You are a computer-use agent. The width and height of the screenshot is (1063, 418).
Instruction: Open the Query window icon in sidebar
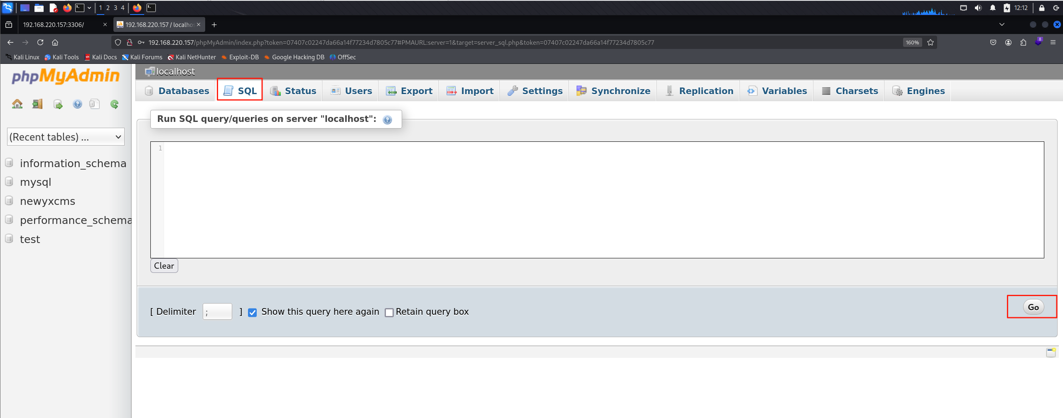(58, 104)
